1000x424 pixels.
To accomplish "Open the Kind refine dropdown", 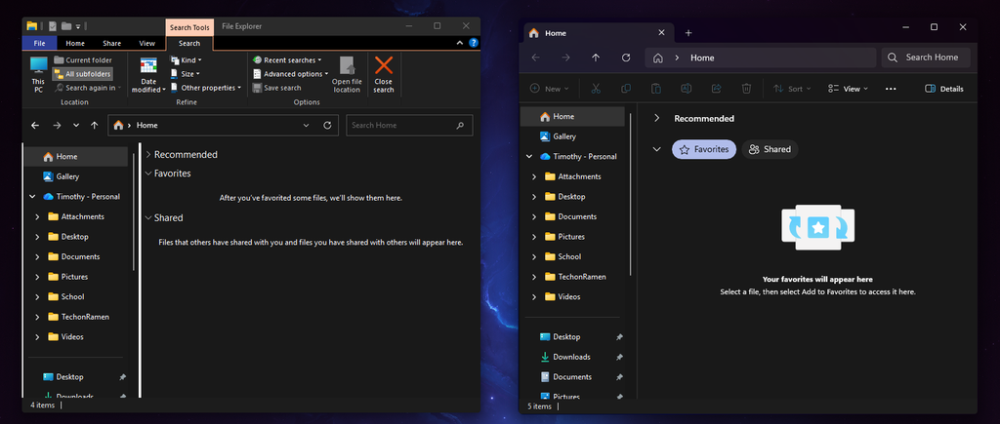I will click(x=187, y=59).
